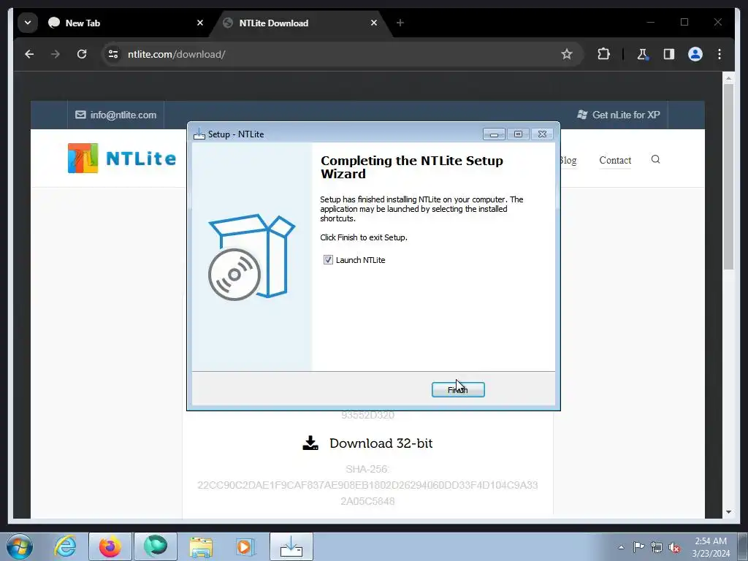This screenshot has height=561, width=748.
Task: Open Windows Media Player on taskbar
Action: tap(245, 546)
